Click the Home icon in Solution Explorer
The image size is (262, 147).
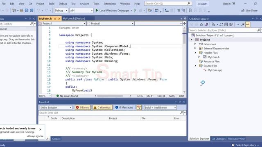pyautogui.click(x=201, y=24)
